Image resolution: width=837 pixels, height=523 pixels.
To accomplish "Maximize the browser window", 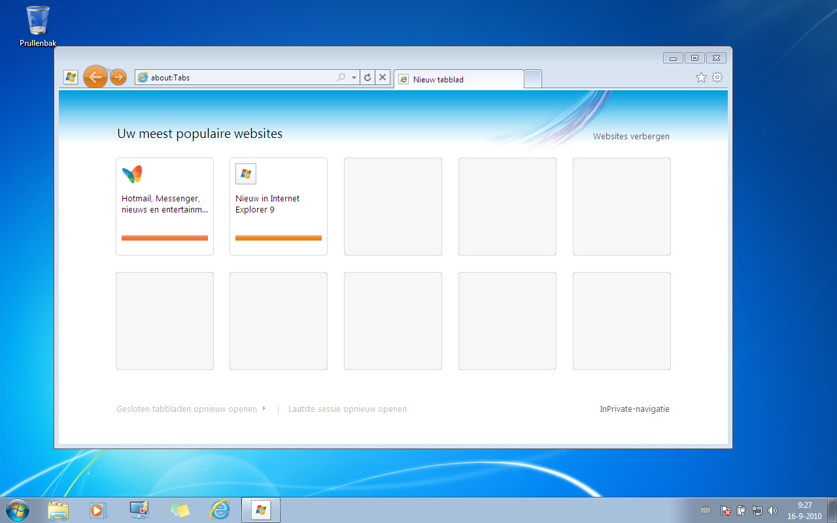I will (x=694, y=58).
